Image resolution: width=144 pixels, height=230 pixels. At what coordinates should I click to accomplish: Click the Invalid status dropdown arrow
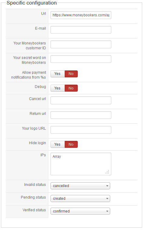click(107, 186)
